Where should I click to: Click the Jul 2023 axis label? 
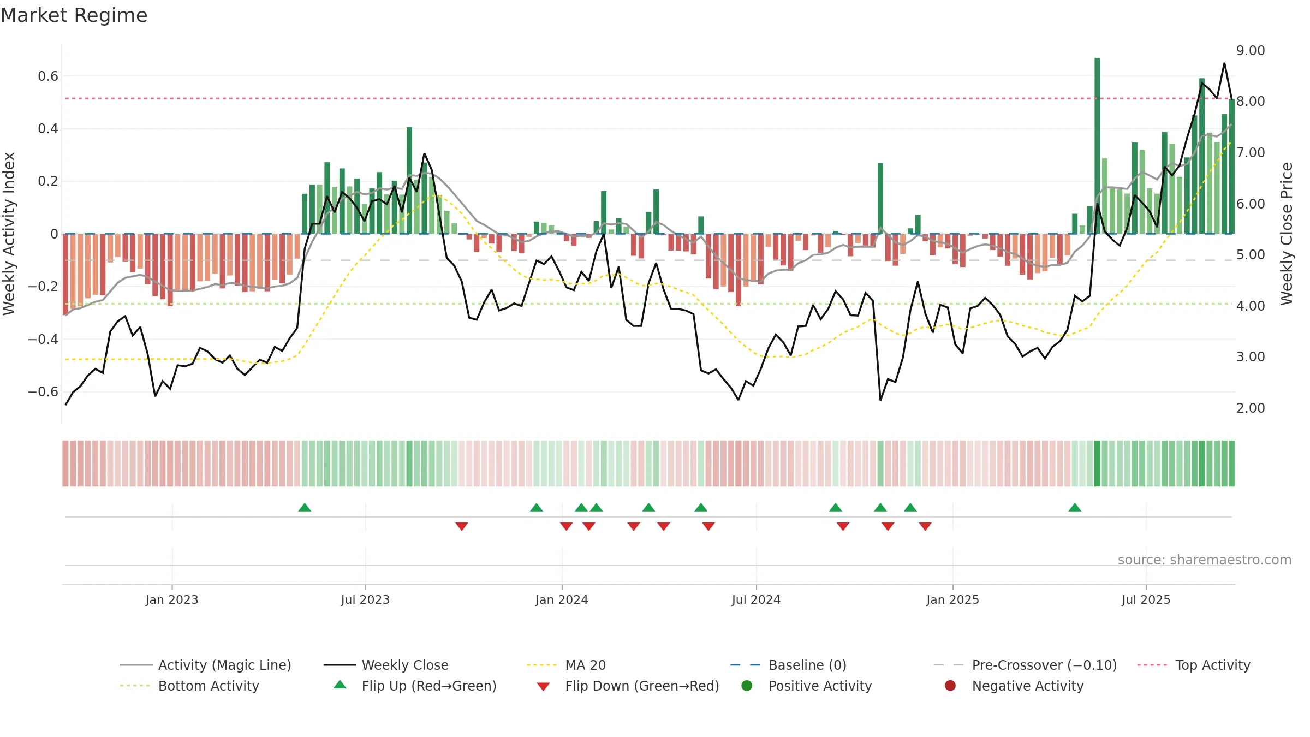[x=365, y=599]
